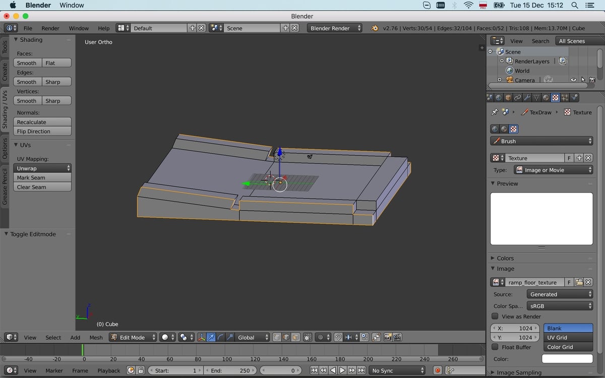Enable the Float Buffer checkbox
Image resolution: width=605 pixels, height=378 pixels.
point(495,347)
